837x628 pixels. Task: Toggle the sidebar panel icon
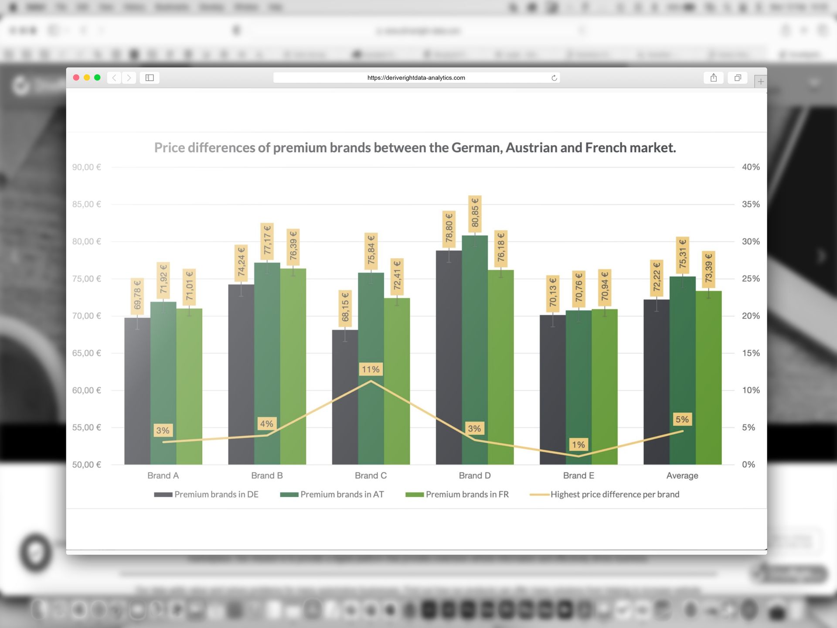tap(150, 78)
